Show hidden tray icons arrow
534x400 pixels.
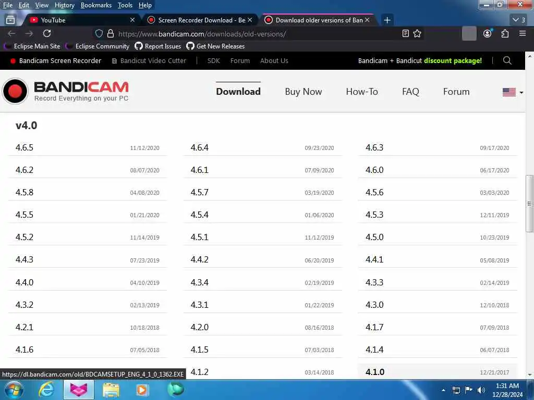click(443, 390)
